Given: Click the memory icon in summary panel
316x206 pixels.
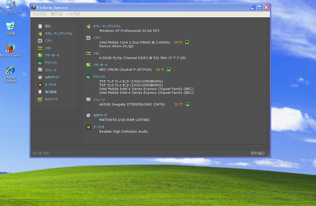Looking at the screenshot, I should [x=88, y=53].
